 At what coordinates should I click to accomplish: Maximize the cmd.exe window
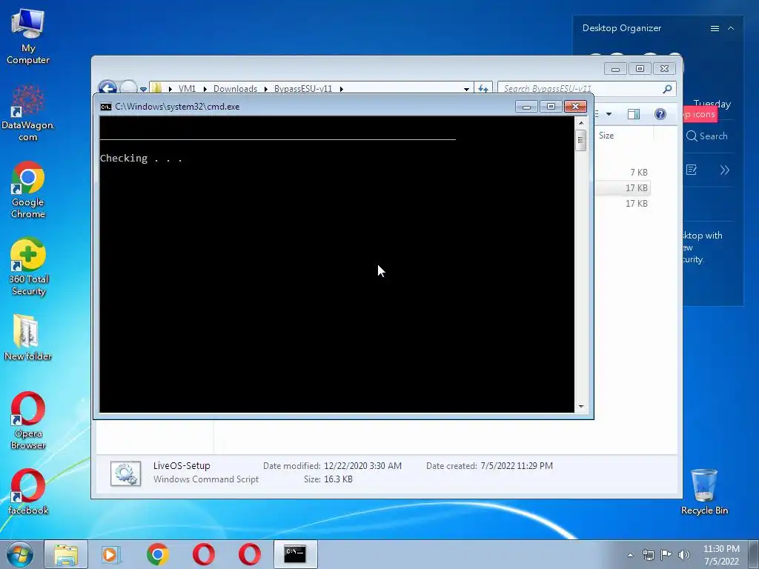point(551,107)
